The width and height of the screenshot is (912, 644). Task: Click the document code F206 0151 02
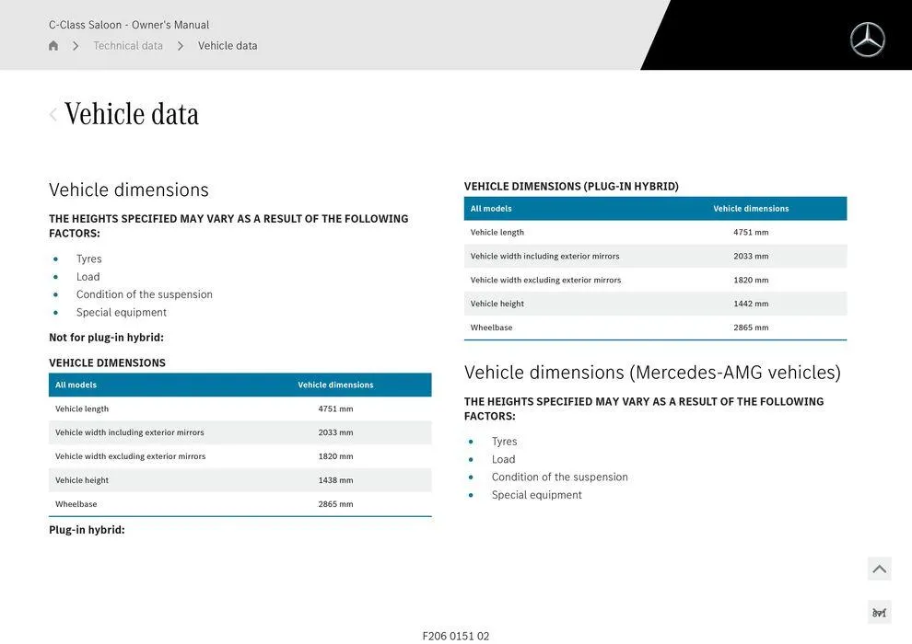(x=456, y=636)
